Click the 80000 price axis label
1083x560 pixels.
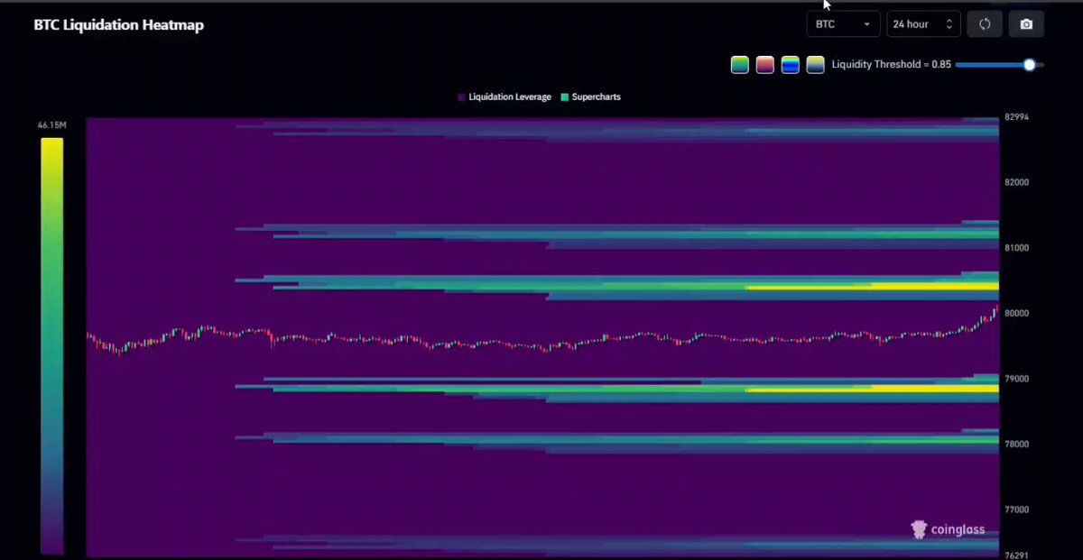1016,314
